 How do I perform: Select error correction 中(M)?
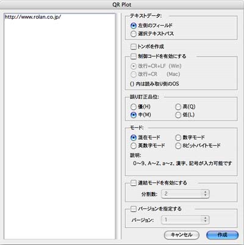[134, 115]
